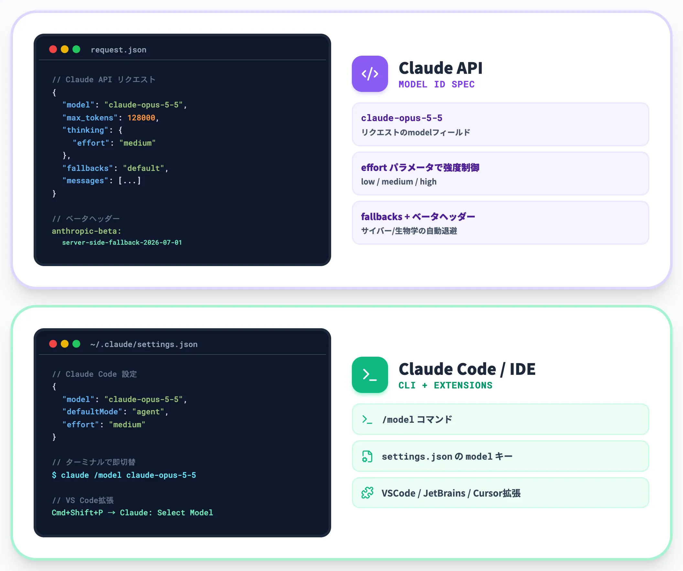Screen dimensions: 683x571
Task: Click green dot in request.json window
Action: click(76, 49)
